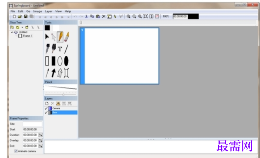Click the Zoom In magnifier icon
The height and width of the screenshot is (158, 260).
click(x=128, y=16)
